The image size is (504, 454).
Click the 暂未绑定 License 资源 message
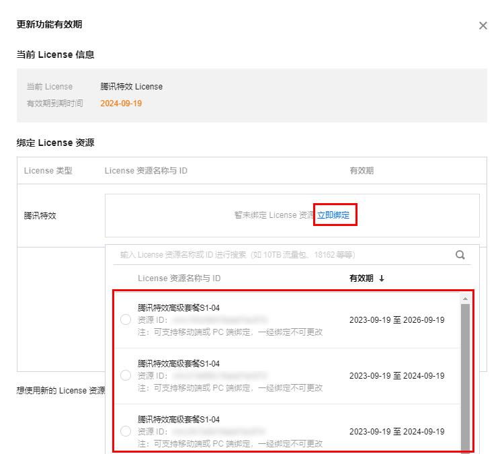(x=274, y=215)
